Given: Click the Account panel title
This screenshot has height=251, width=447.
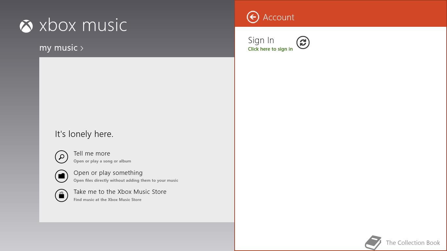Looking at the screenshot, I should coord(278,17).
